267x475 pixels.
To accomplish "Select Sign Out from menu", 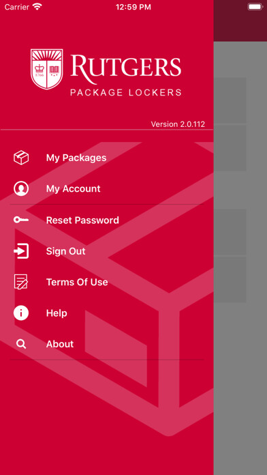I will (65, 251).
